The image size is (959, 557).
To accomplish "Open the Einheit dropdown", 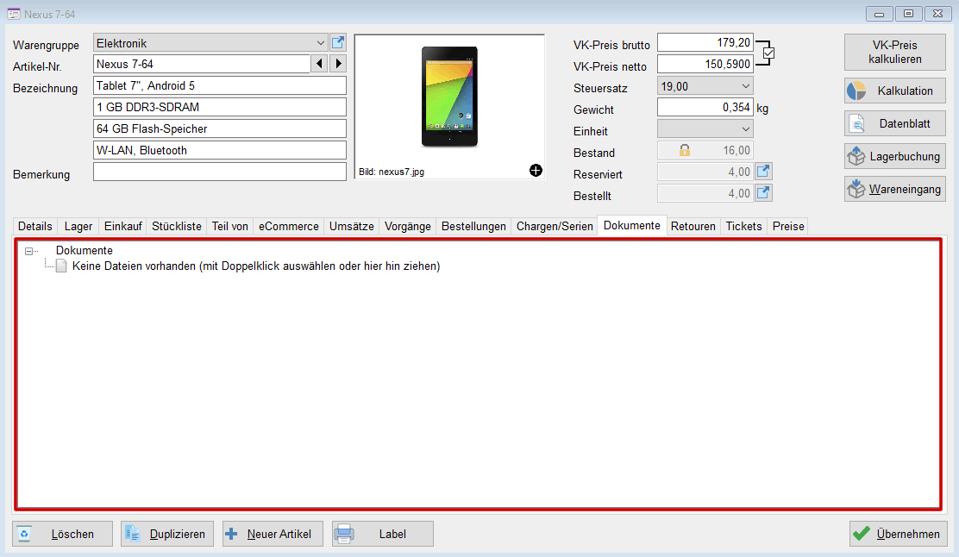I will pos(745,129).
